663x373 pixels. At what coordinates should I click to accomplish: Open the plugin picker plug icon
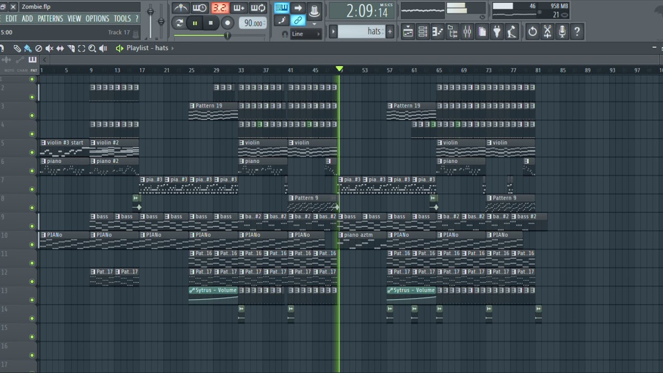click(497, 32)
